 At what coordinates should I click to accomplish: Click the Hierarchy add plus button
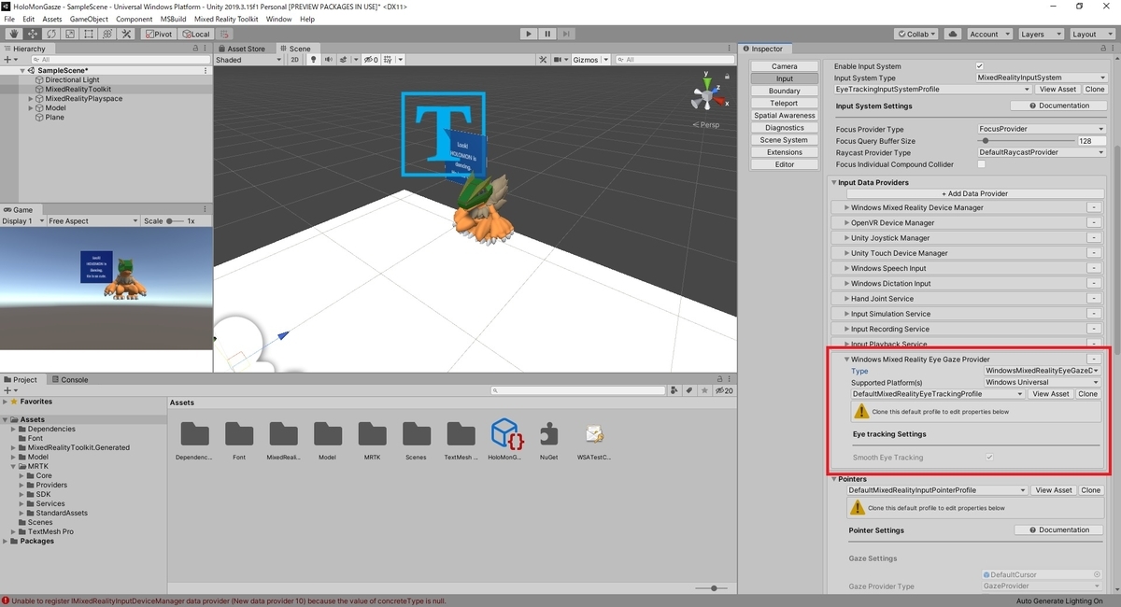(9, 60)
